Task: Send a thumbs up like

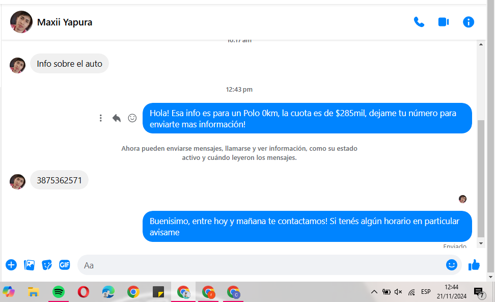Action: click(474, 265)
